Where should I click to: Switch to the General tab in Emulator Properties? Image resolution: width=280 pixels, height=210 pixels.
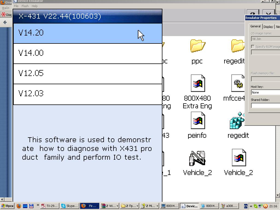coord(255,26)
